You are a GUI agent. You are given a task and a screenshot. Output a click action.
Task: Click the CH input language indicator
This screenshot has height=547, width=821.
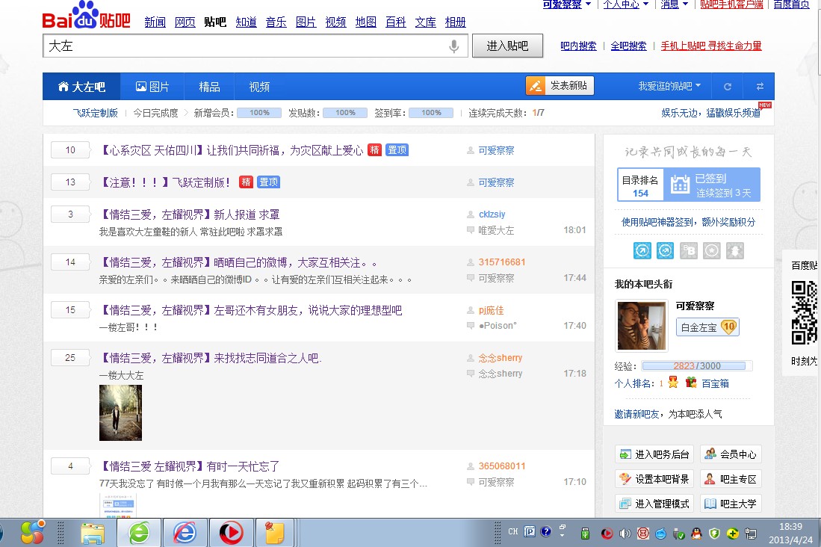coord(513,531)
